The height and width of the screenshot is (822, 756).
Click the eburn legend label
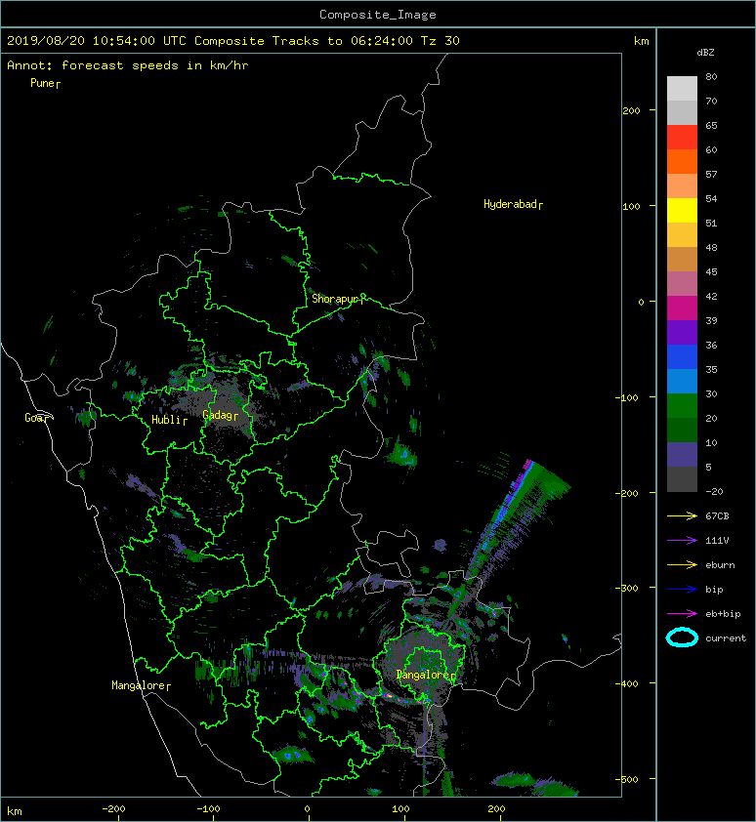(x=720, y=565)
